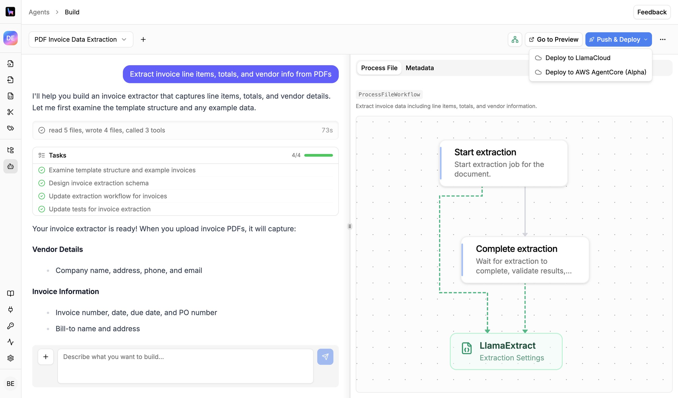The height and width of the screenshot is (398, 678).
Task: Click the '73s' duration label
Action: tap(327, 130)
